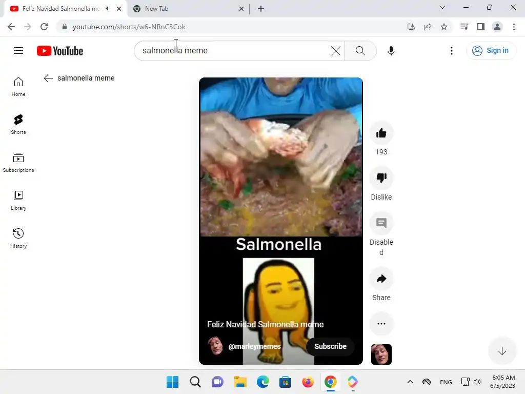Open Library in the sidebar

[x=18, y=200]
